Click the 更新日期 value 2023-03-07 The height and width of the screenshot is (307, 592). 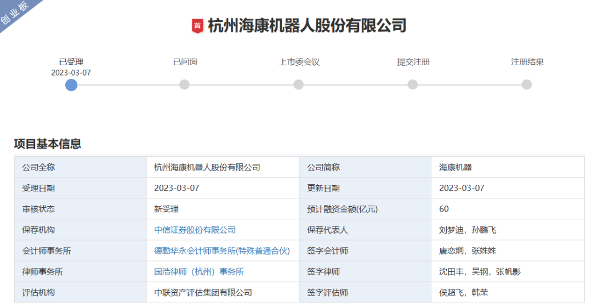coord(462,188)
